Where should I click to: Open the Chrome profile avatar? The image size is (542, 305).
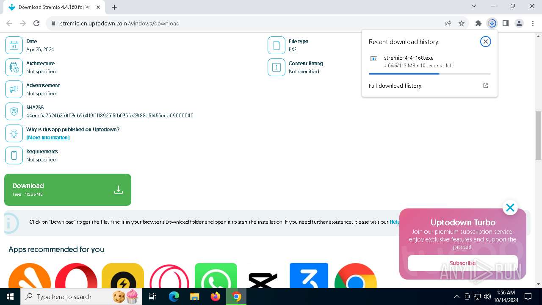pos(519,23)
